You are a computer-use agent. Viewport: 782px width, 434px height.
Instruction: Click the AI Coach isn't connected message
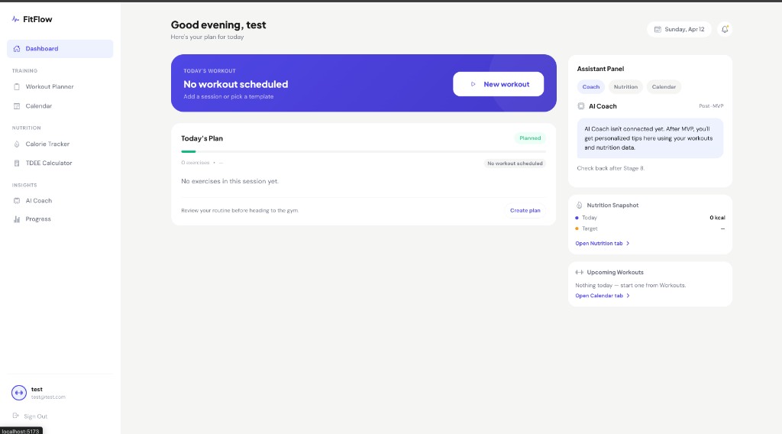pyautogui.click(x=650, y=138)
